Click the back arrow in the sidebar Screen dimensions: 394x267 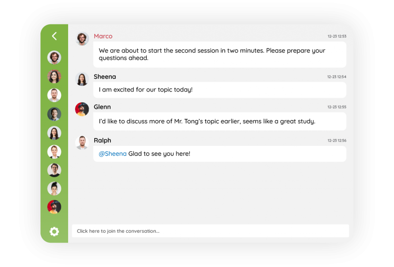click(54, 36)
